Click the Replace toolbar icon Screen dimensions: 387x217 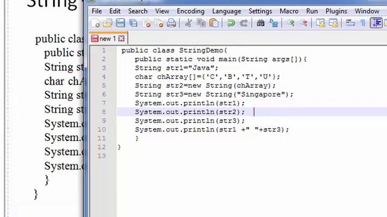(274, 23)
